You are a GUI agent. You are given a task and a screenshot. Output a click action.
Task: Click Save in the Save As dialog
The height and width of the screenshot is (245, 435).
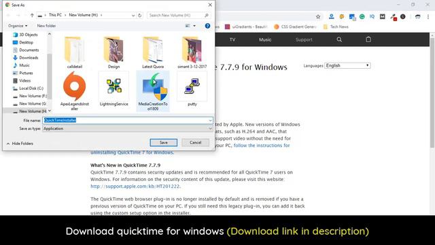coord(163,142)
